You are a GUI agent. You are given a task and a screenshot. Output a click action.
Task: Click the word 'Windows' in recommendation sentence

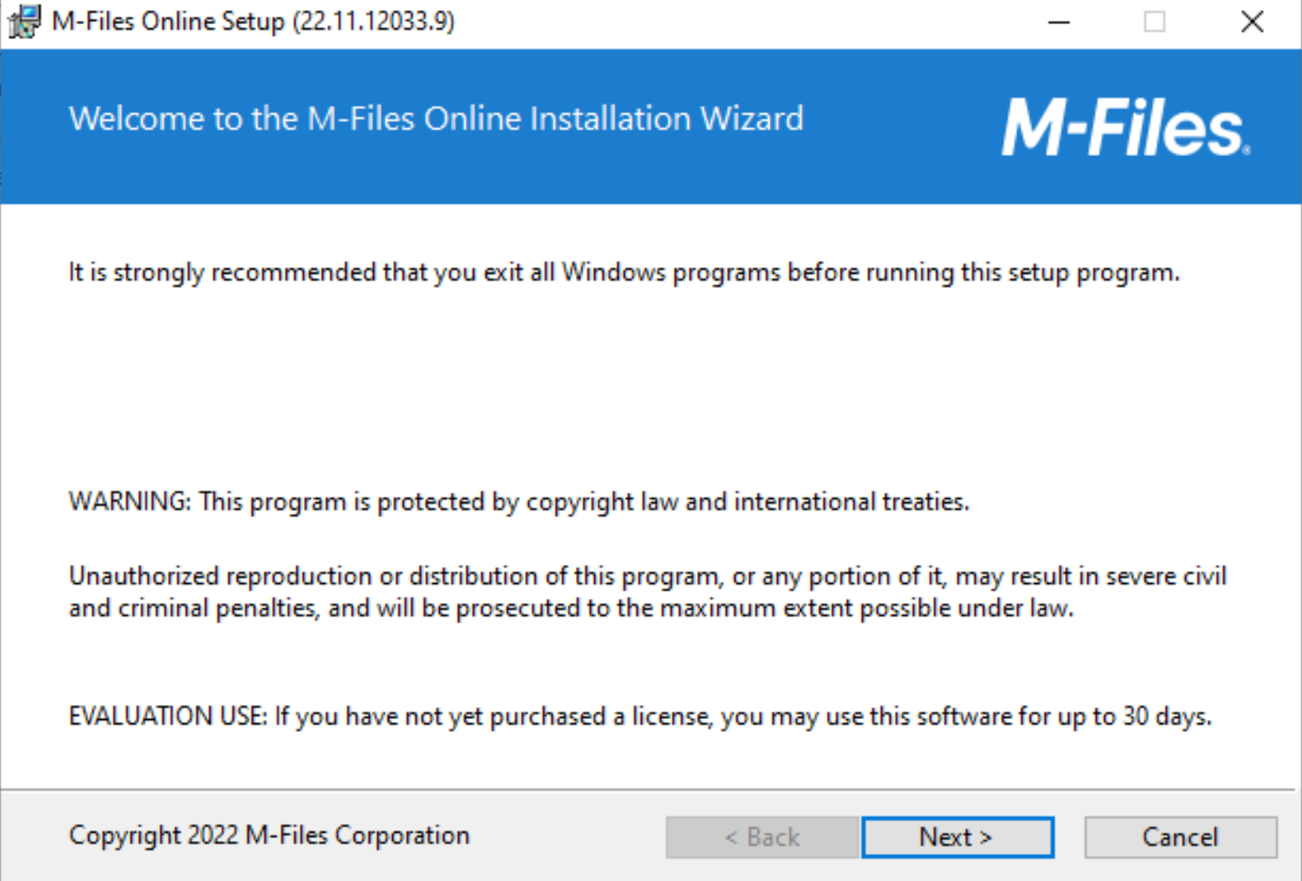613,272
